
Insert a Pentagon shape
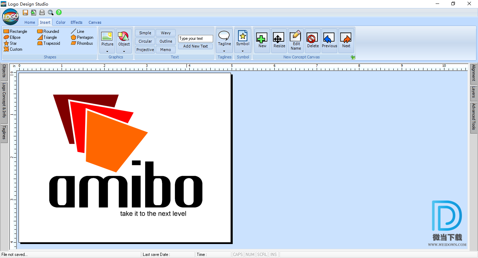coord(82,37)
